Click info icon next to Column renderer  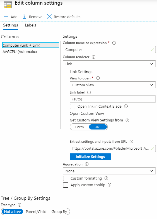[x=94, y=57]
